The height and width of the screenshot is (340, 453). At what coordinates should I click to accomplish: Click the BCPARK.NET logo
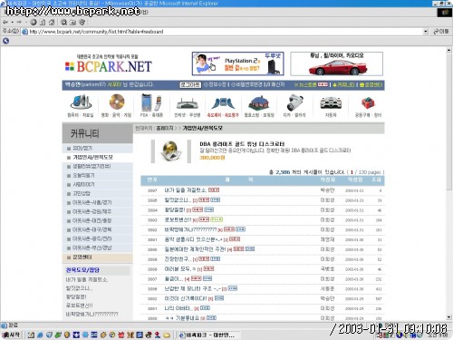[x=109, y=66]
